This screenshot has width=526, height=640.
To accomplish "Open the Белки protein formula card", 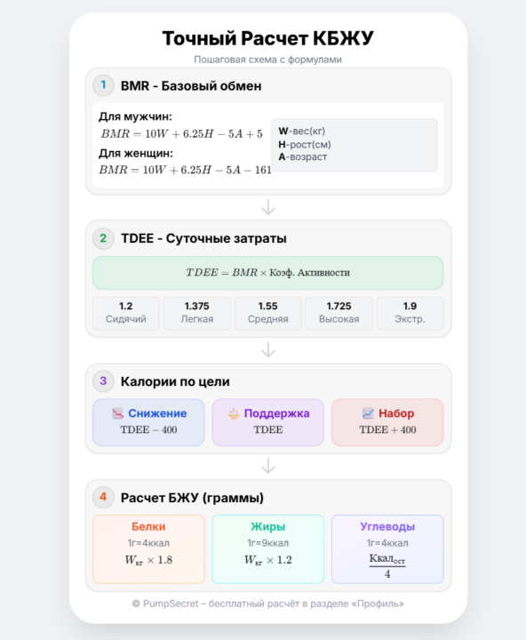I will pyautogui.click(x=148, y=549).
